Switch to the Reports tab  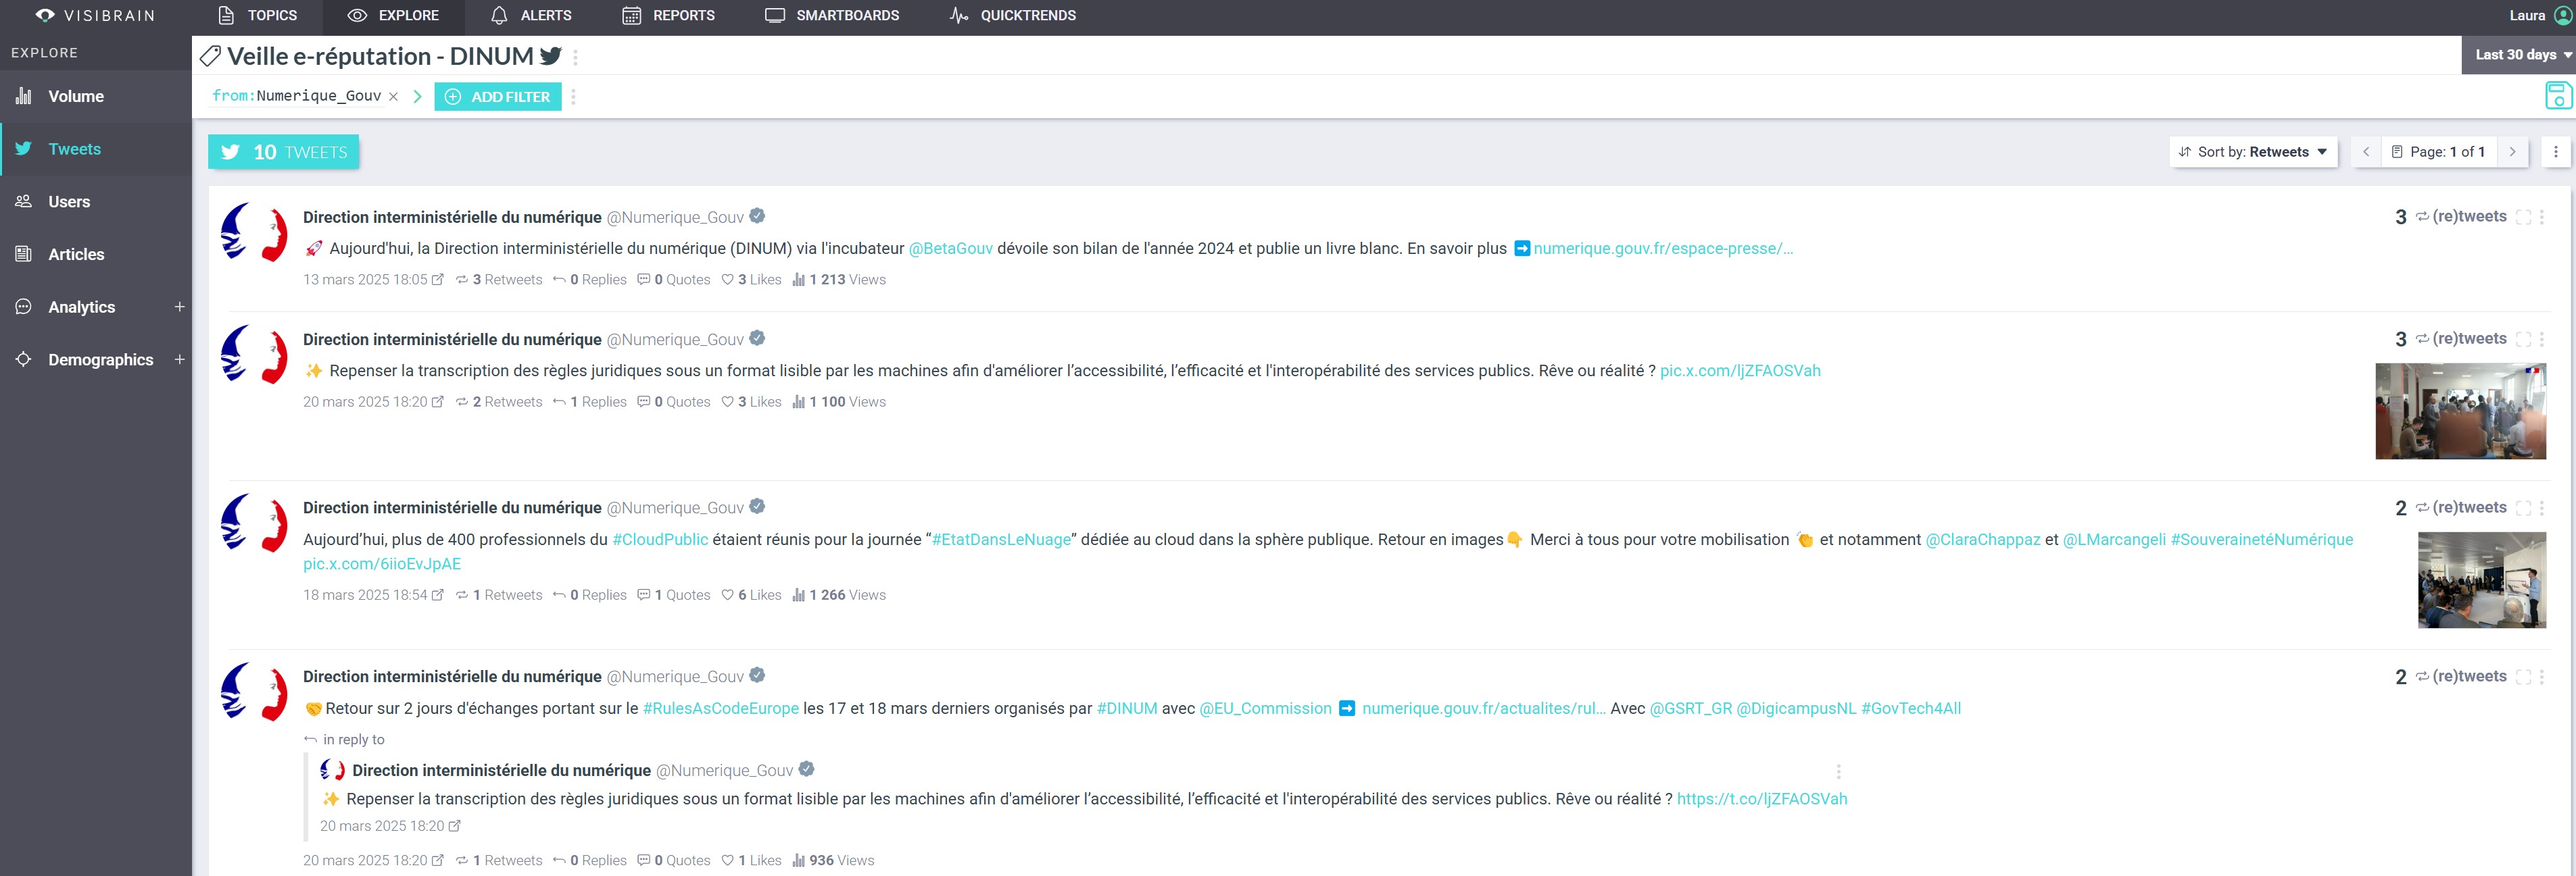pyautogui.click(x=668, y=15)
